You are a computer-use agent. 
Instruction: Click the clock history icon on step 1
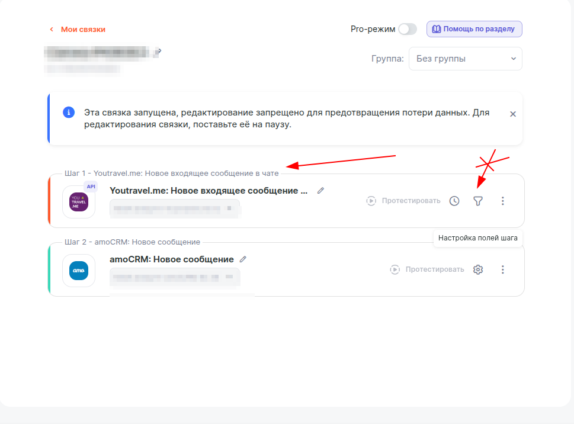[x=454, y=201]
